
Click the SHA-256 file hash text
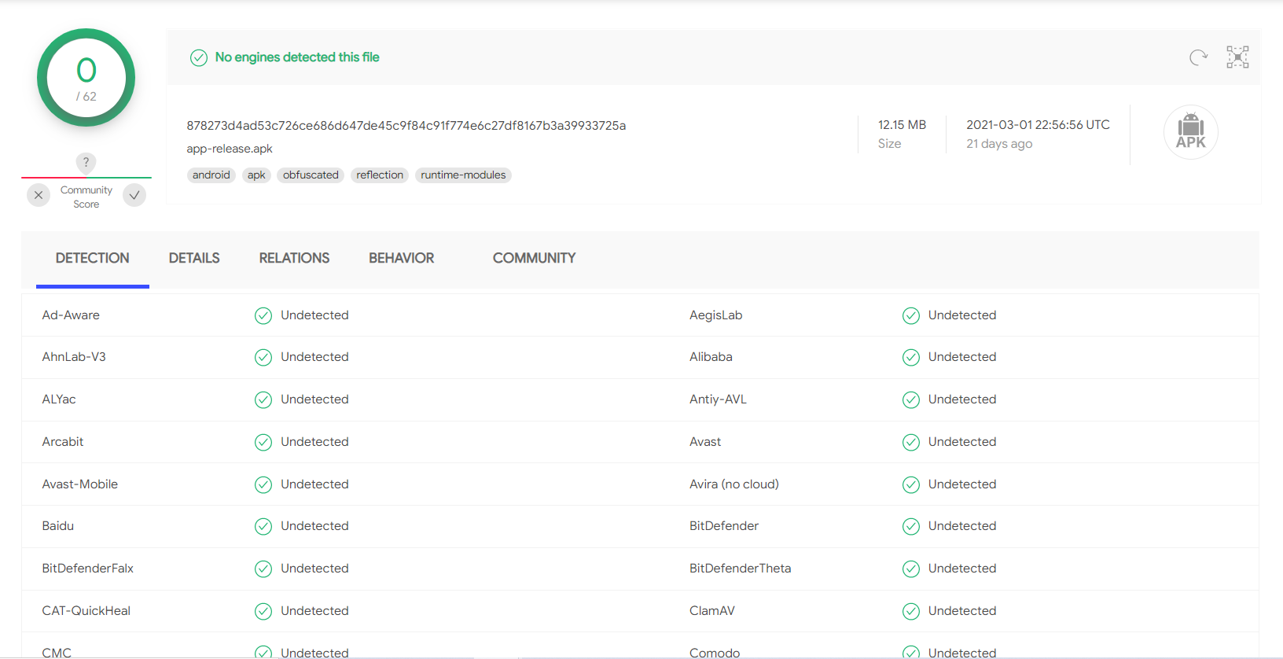pos(406,126)
